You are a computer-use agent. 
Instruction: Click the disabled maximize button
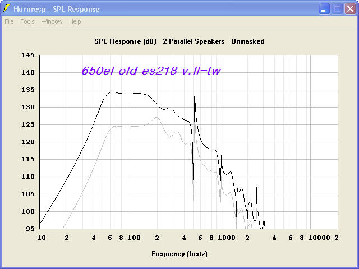[x=337, y=9]
